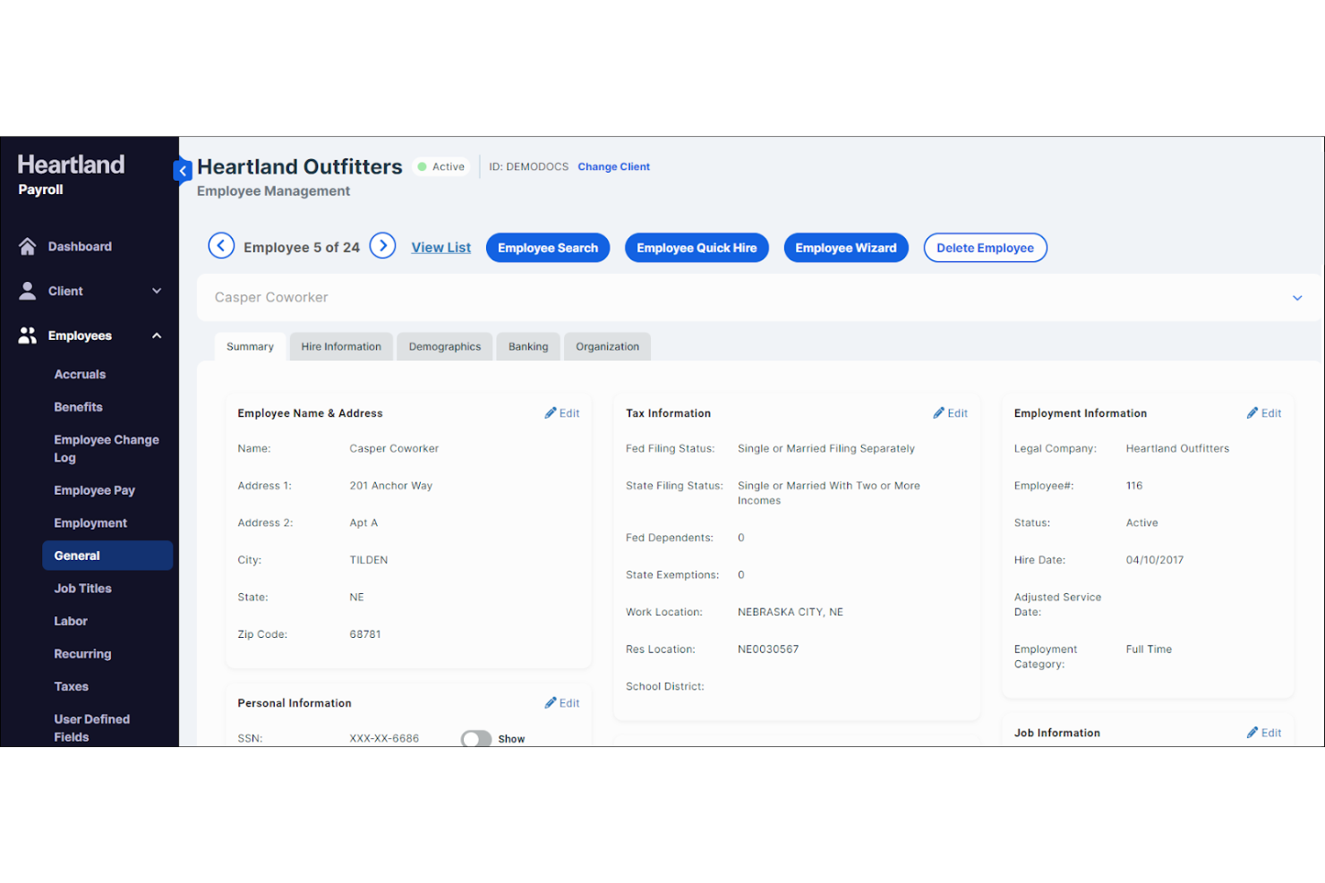Open Labor in the sidebar
Viewport: 1325px width, 883px height.
(x=71, y=621)
